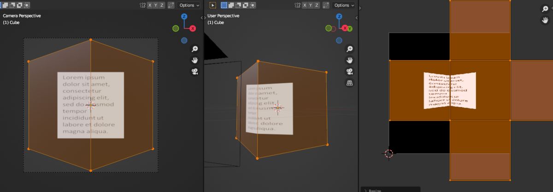Click lorem ipsum image in UV editor

tap(450, 90)
